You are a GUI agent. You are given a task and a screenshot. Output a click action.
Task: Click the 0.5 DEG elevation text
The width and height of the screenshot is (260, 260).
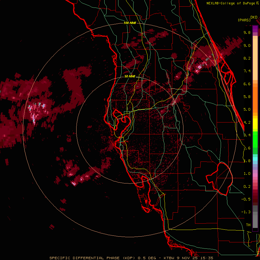[147, 258]
